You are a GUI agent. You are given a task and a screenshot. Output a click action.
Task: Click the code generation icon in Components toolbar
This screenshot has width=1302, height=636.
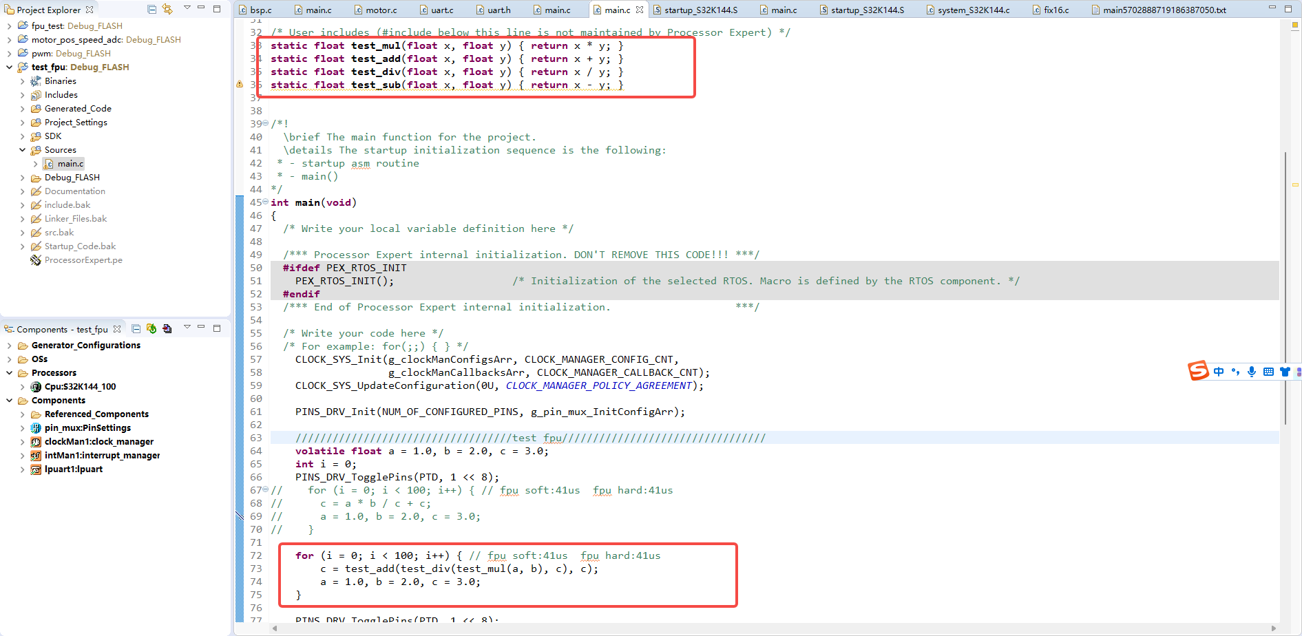coord(151,329)
